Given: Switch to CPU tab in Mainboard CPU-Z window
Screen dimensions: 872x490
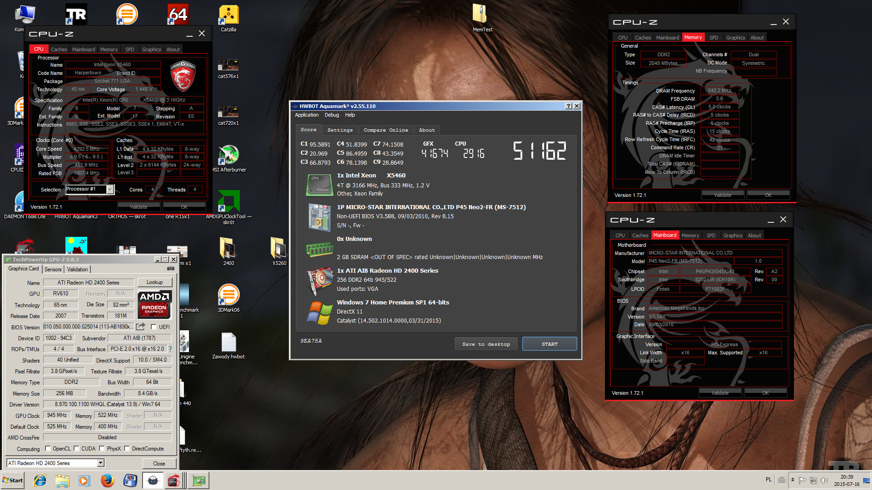Looking at the screenshot, I should click(620, 235).
